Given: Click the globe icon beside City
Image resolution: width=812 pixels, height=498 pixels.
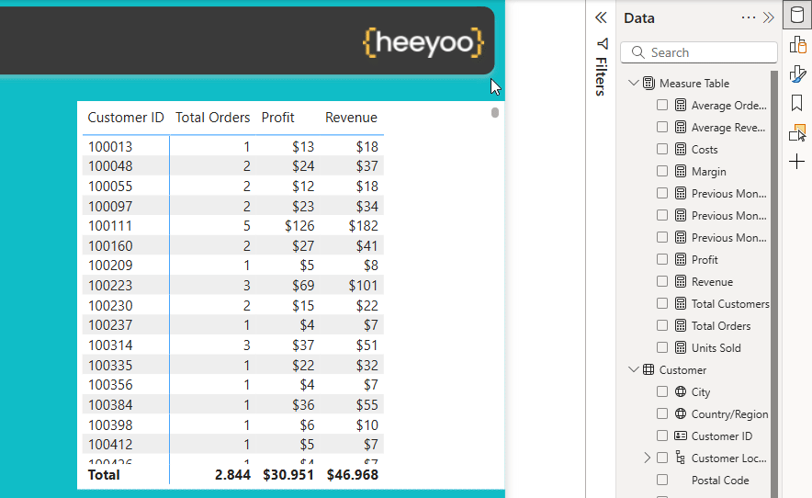Looking at the screenshot, I should click(x=681, y=391).
